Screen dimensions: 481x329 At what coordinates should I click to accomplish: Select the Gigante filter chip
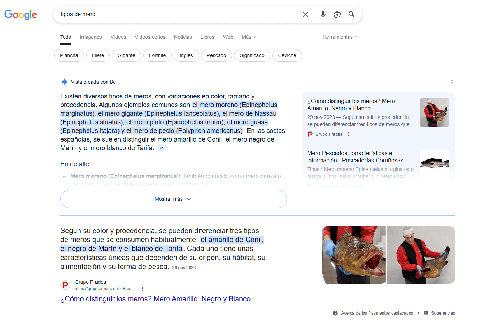click(126, 55)
